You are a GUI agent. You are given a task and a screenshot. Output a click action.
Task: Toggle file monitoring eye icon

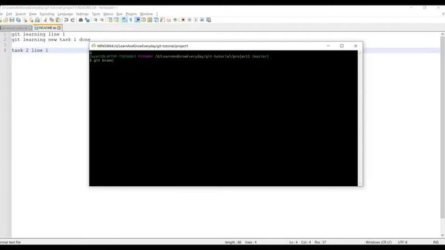[175, 20]
